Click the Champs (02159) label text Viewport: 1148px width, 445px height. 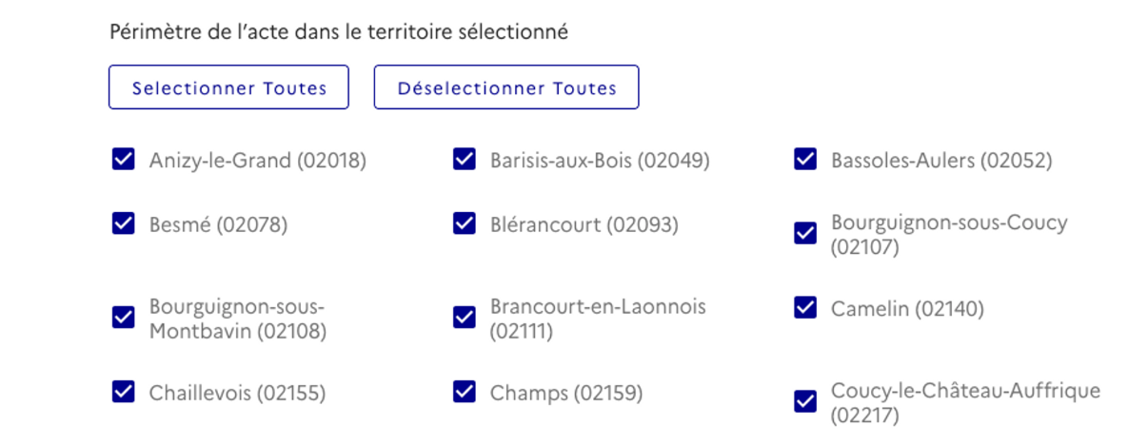(565, 393)
